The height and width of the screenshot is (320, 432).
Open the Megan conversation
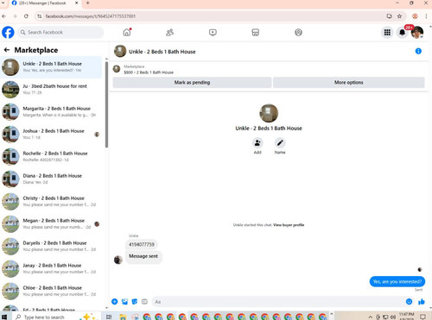tap(51, 223)
